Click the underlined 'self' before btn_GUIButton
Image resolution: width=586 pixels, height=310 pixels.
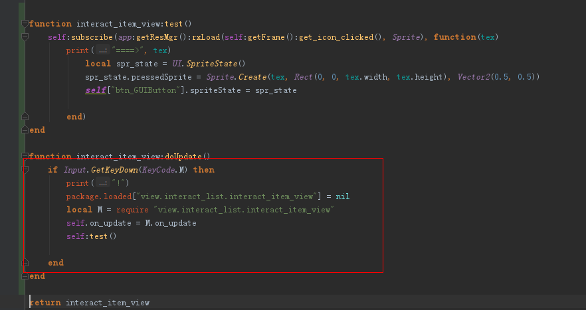click(x=94, y=90)
